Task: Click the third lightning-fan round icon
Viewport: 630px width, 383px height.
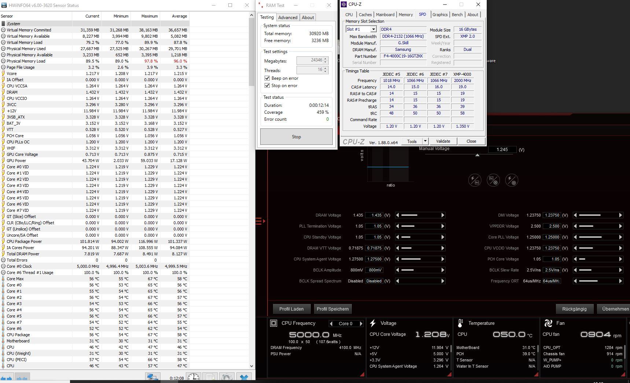Action: point(512,180)
